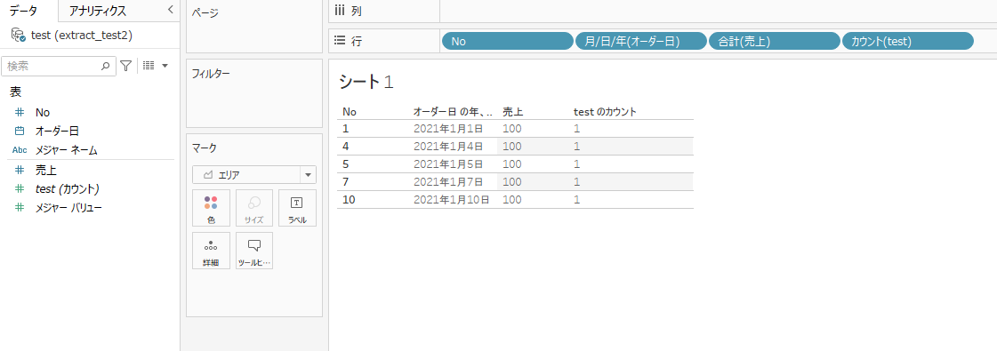
Task: Switch to the アナリティクス tab
Action: pos(97,11)
